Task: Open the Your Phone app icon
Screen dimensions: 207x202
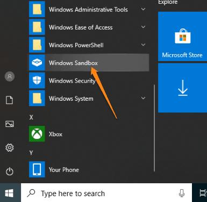Action: tap(37, 169)
